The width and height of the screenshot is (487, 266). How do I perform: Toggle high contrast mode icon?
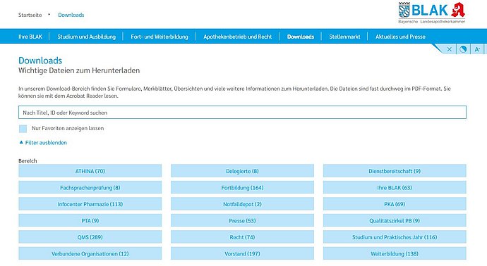(463, 49)
